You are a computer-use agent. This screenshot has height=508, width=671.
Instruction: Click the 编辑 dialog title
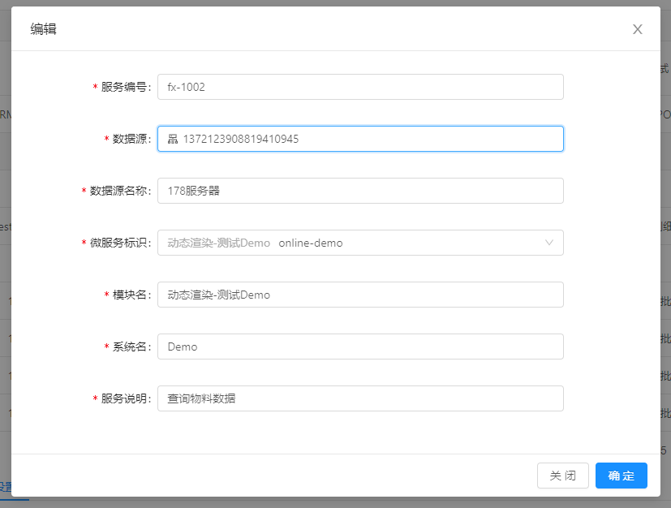(x=43, y=29)
